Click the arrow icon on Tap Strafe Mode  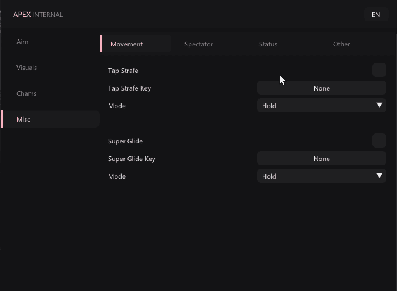[x=379, y=105]
